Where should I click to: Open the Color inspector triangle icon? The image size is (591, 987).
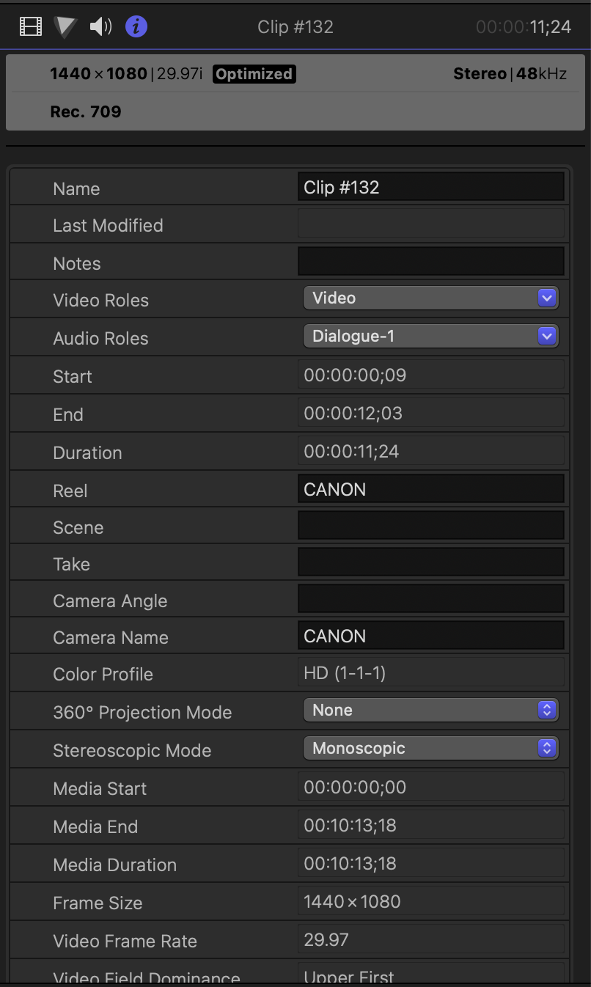tap(65, 27)
